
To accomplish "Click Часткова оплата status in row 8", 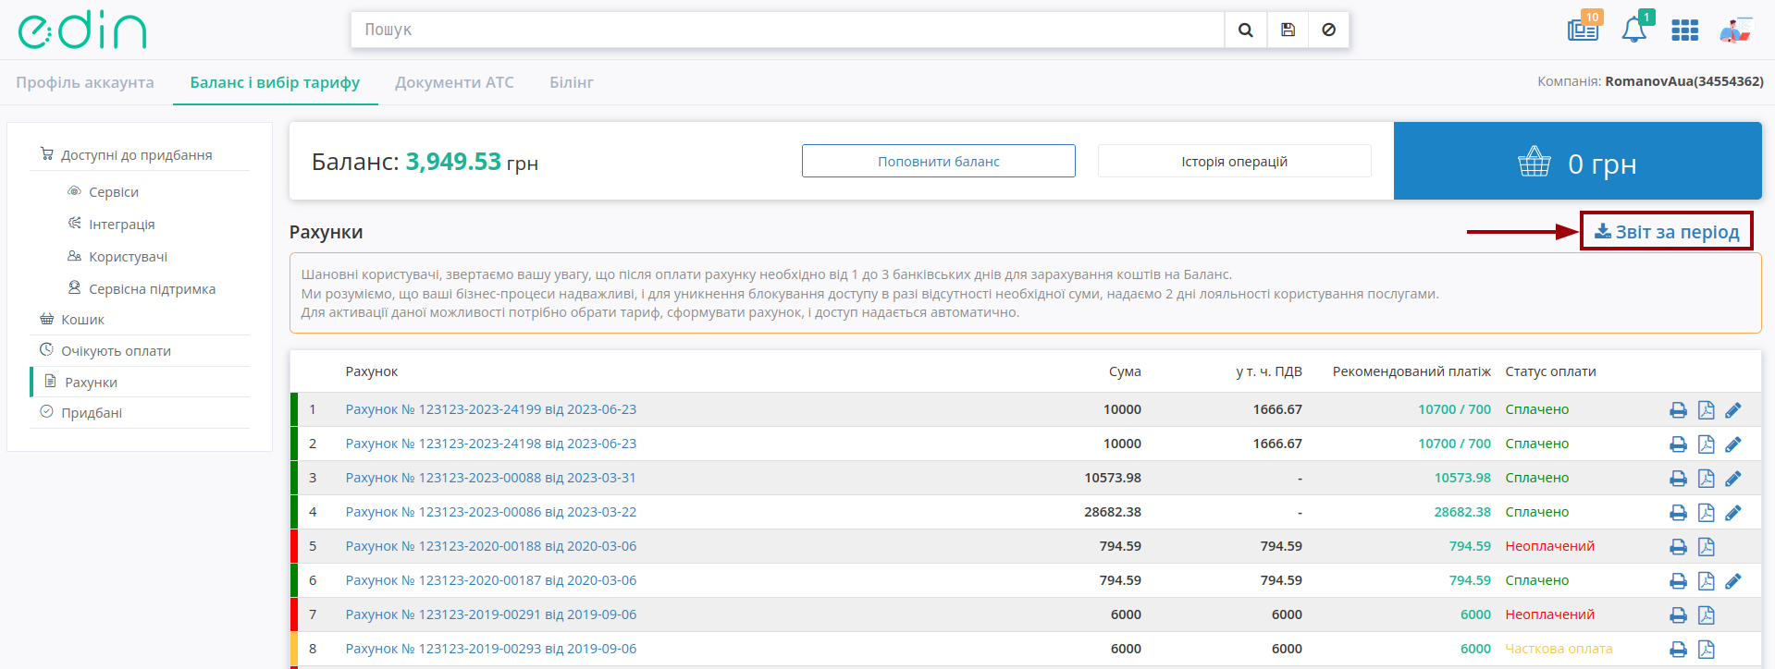I will click(1559, 649).
